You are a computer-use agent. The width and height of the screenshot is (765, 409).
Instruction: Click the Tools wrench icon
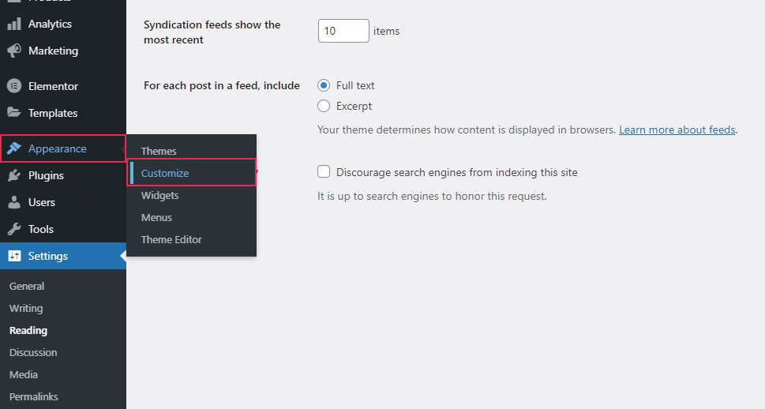point(14,229)
